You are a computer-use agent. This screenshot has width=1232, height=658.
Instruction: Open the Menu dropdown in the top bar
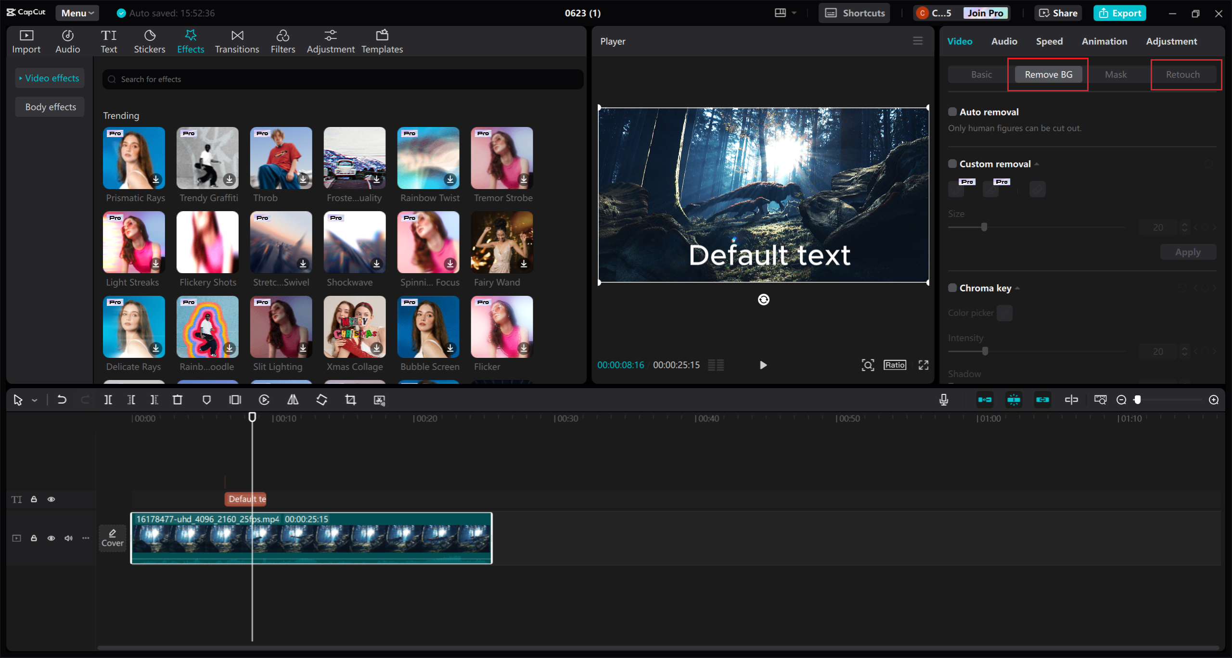[x=77, y=13]
